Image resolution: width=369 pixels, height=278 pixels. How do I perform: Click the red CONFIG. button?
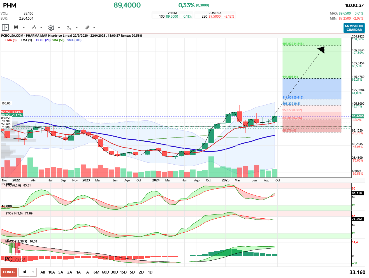click(x=9, y=272)
